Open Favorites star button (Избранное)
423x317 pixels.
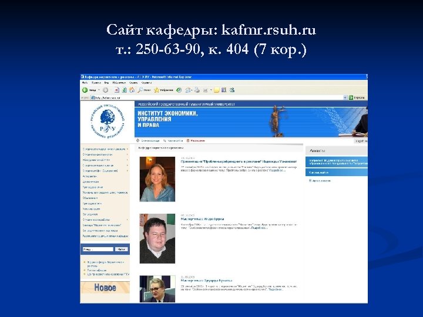(x=163, y=90)
